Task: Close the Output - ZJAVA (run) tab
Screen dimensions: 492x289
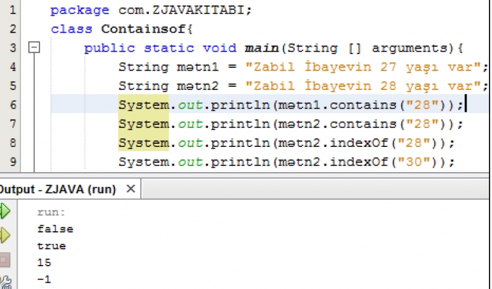Action: (x=130, y=189)
